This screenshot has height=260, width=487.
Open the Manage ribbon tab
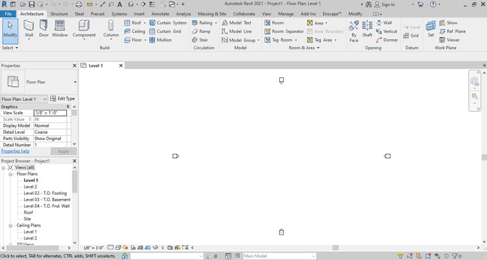pos(286,14)
